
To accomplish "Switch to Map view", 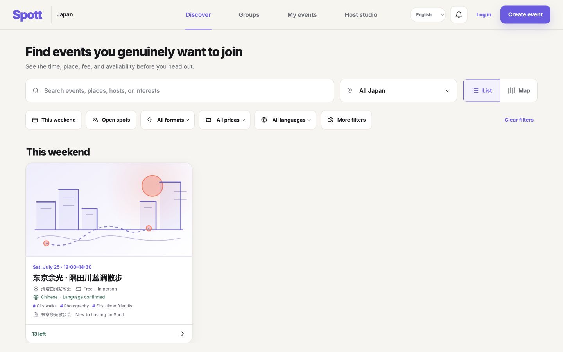I will (519, 91).
